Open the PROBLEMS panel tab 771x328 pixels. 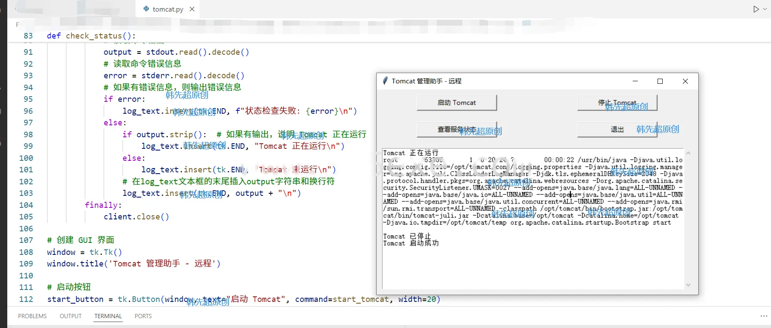[x=33, y=316]
